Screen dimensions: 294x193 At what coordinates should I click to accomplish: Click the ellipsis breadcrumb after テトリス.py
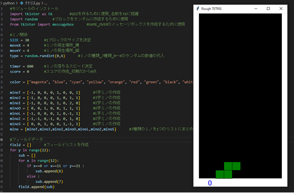[x=46, y=4]
